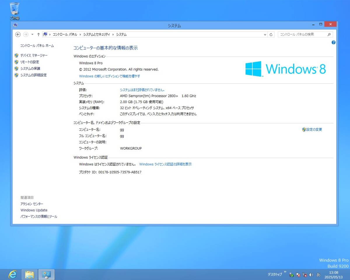Click the AMD Sempron(tm) Processor 2800+ text

149,96
